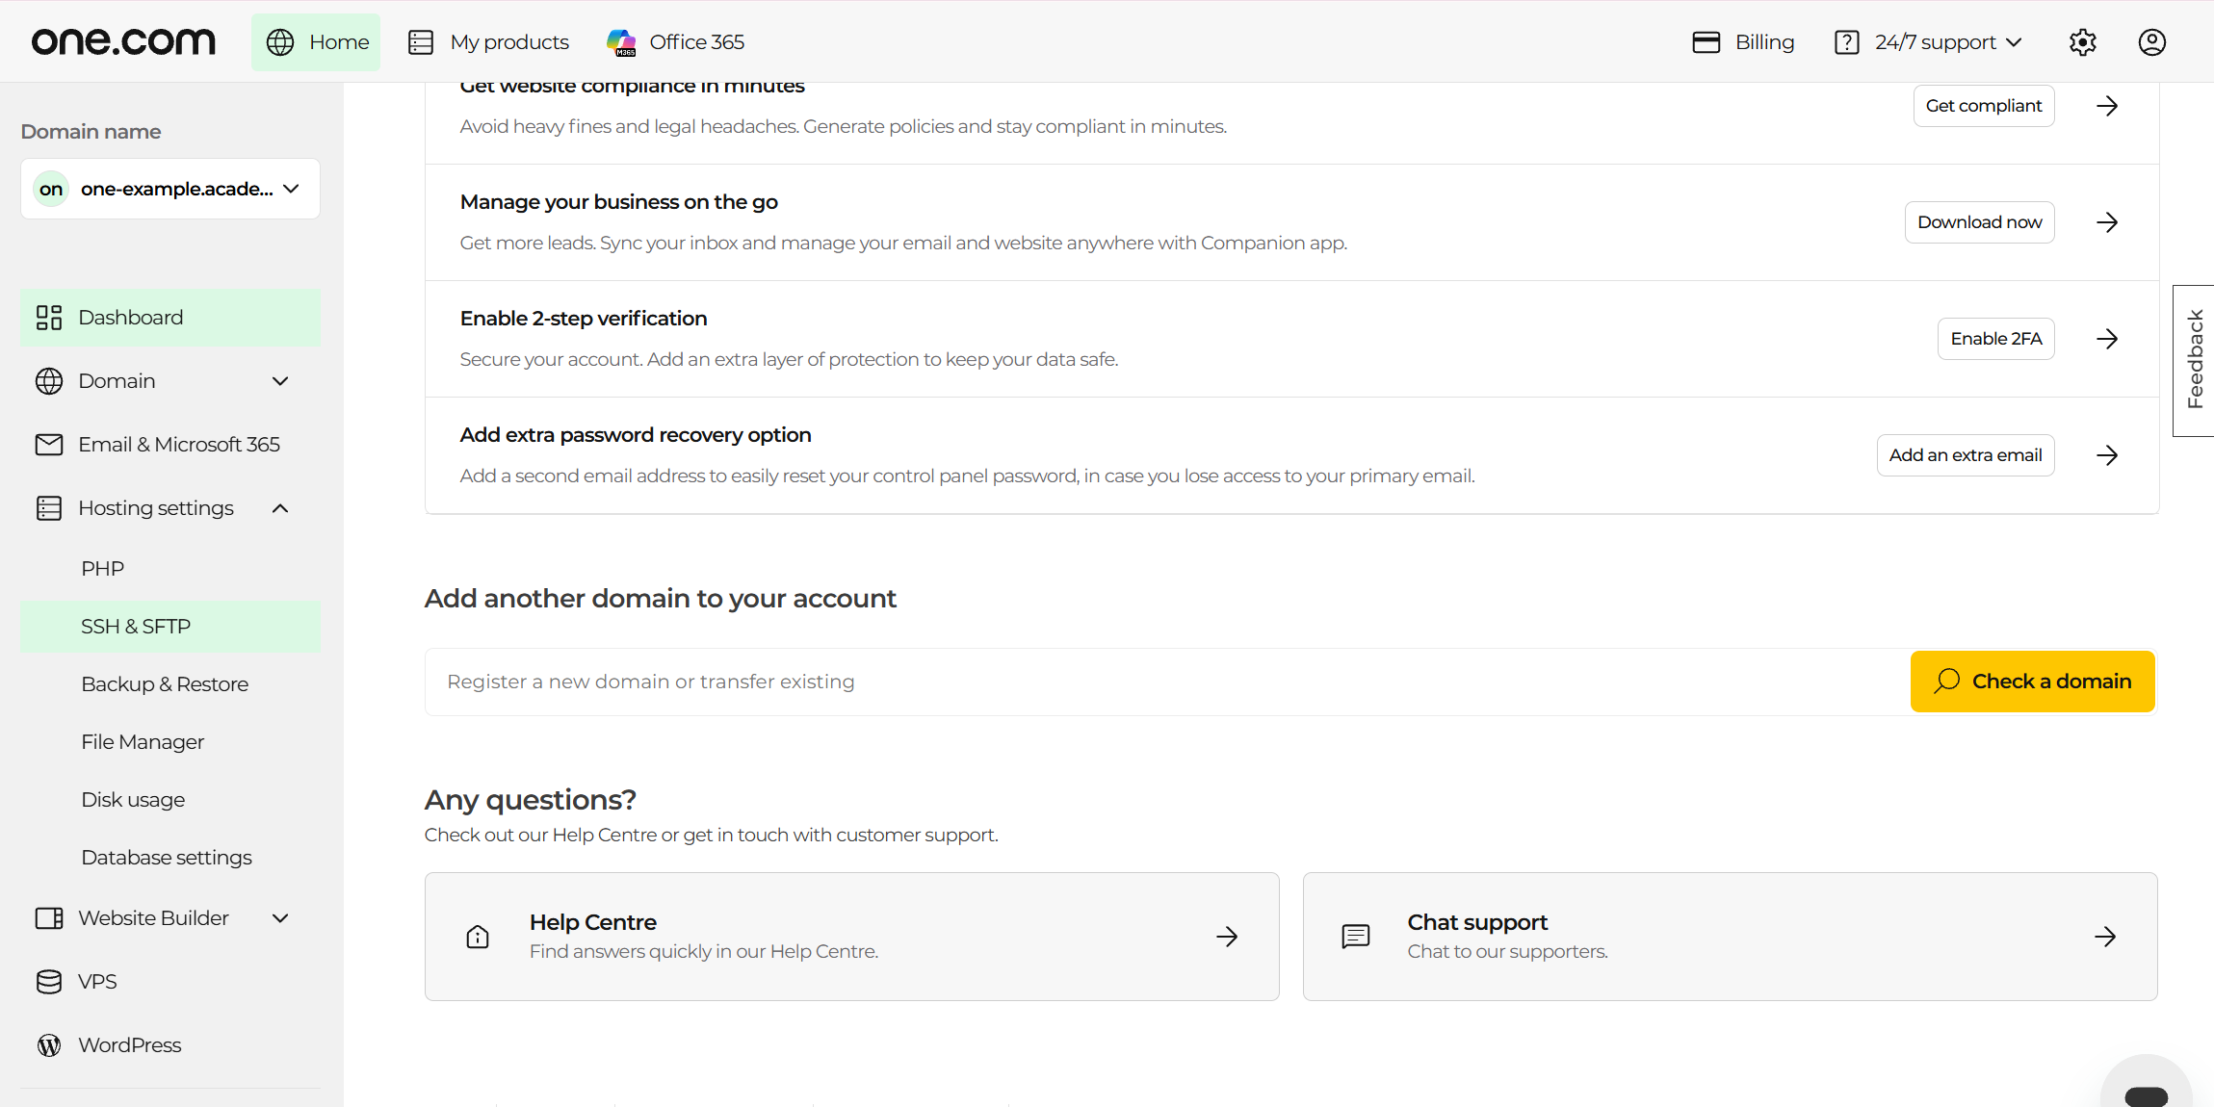
Task: Click the Office 365 colorful icon
Action: [x=621, y=42]
